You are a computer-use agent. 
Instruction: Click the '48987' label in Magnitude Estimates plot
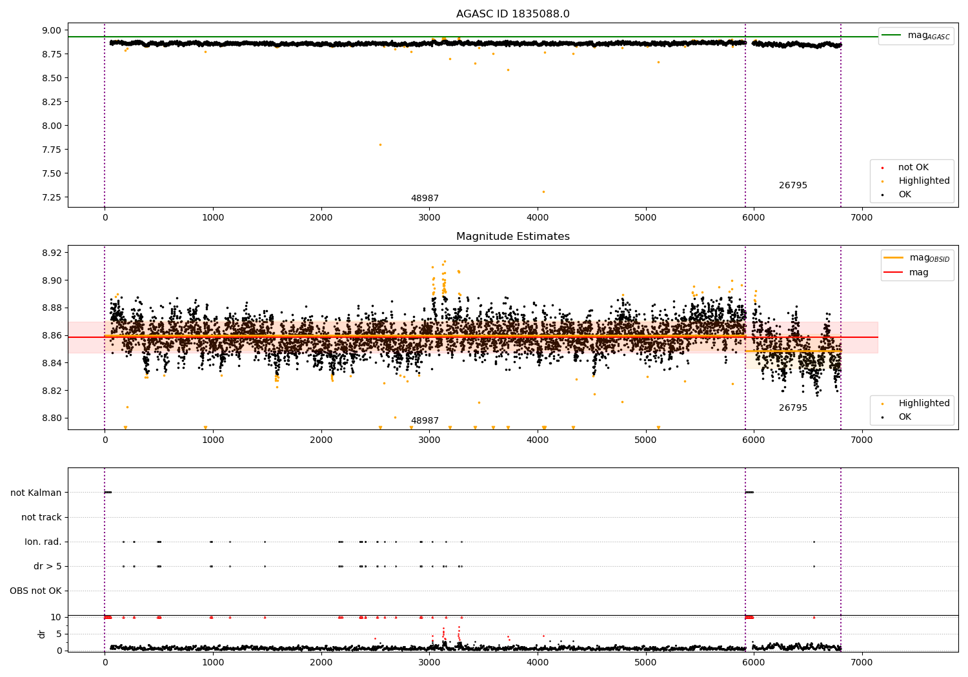(x=425, y=421)
